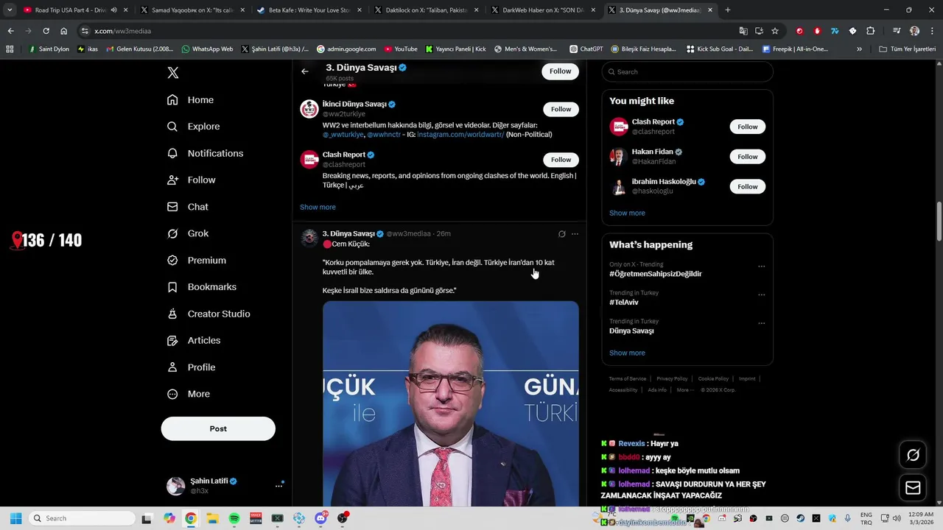Click the Bookmarks sidebar icon
The image size is (943, 530).
[172, 287]
